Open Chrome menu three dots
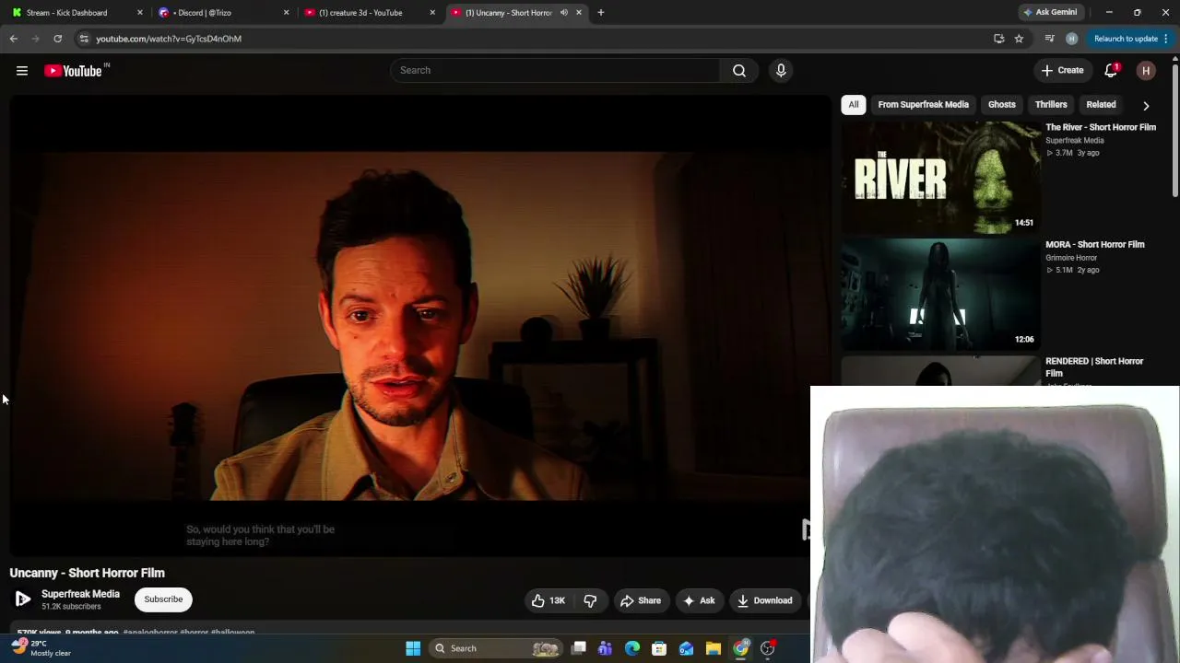 (x=1165, y=39)
